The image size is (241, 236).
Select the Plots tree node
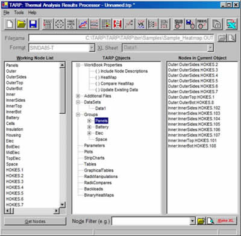coord(89,152)
